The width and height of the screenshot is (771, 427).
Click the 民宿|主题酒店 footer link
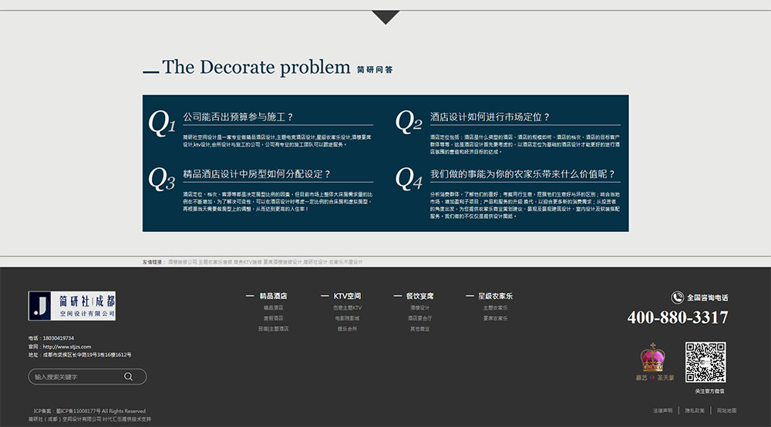[x=274, y=328]
